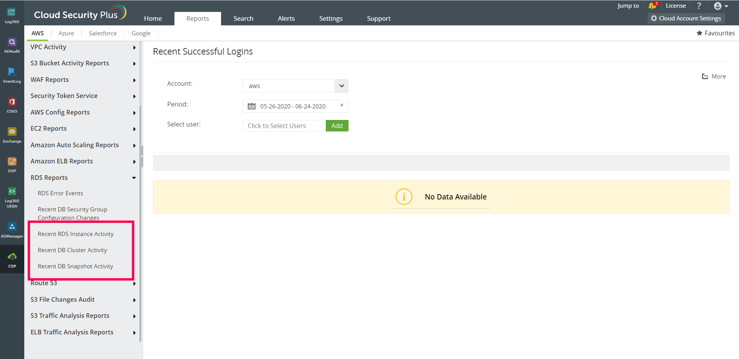The height and width of the screenshot is (359, 739).
Task: Open the Support tab
Action: pyautogui.click(x=379, y=18)
